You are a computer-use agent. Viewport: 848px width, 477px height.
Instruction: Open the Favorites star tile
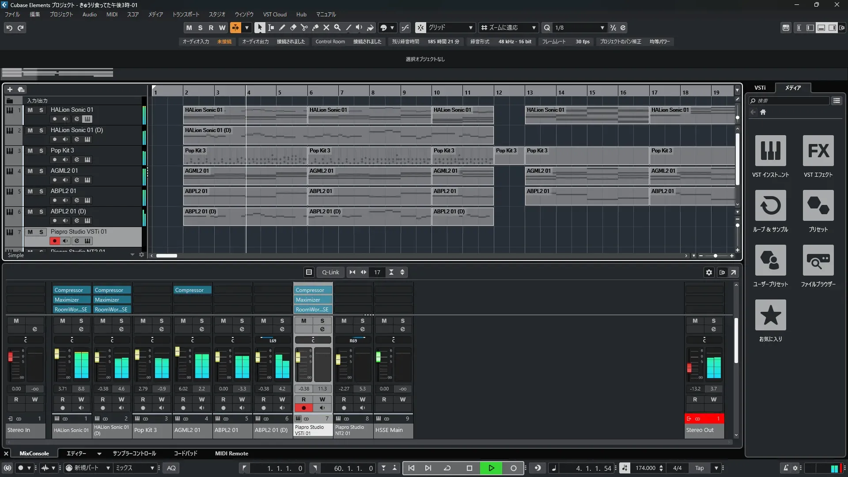pos(770,315)
